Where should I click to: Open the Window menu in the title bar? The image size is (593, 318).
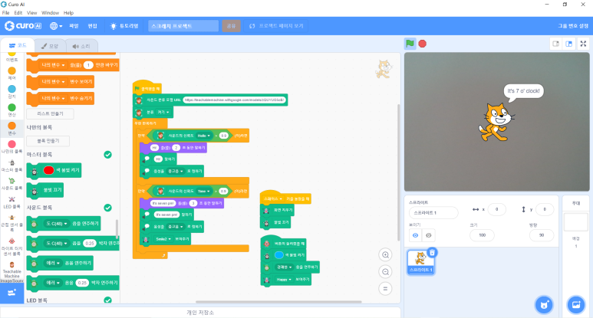50,13
